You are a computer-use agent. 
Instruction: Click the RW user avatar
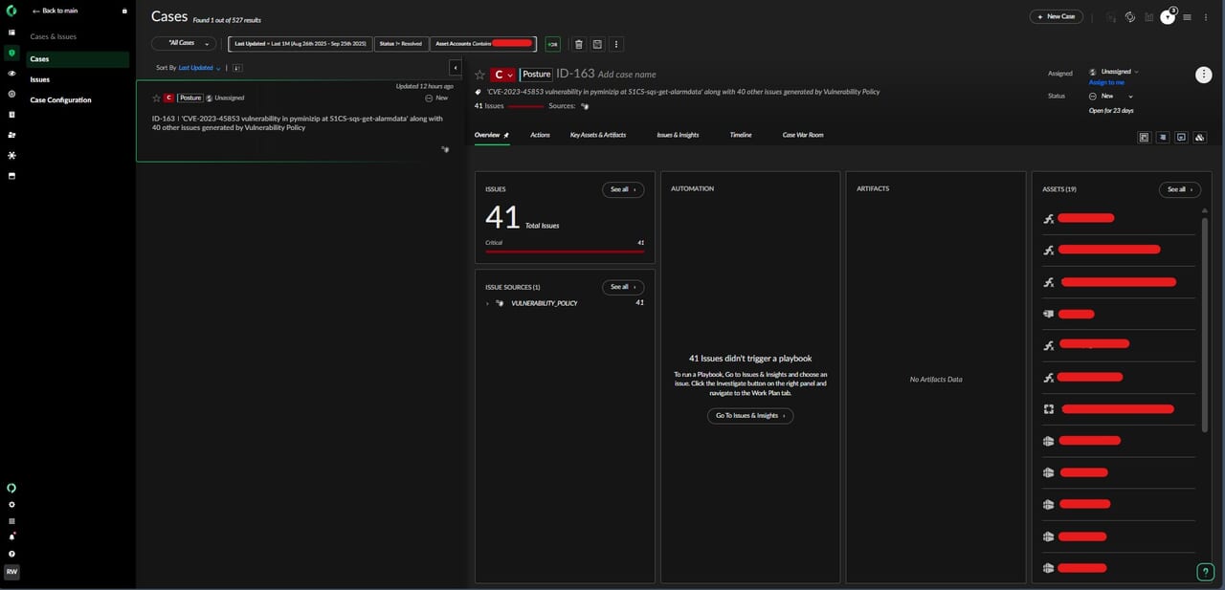click(x=11, y=572)
